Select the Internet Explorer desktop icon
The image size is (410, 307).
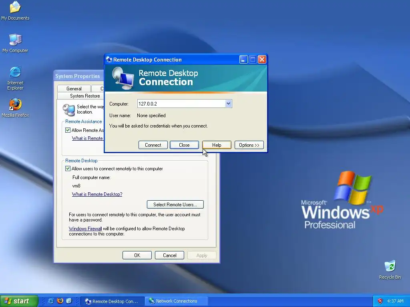(15, 78)
